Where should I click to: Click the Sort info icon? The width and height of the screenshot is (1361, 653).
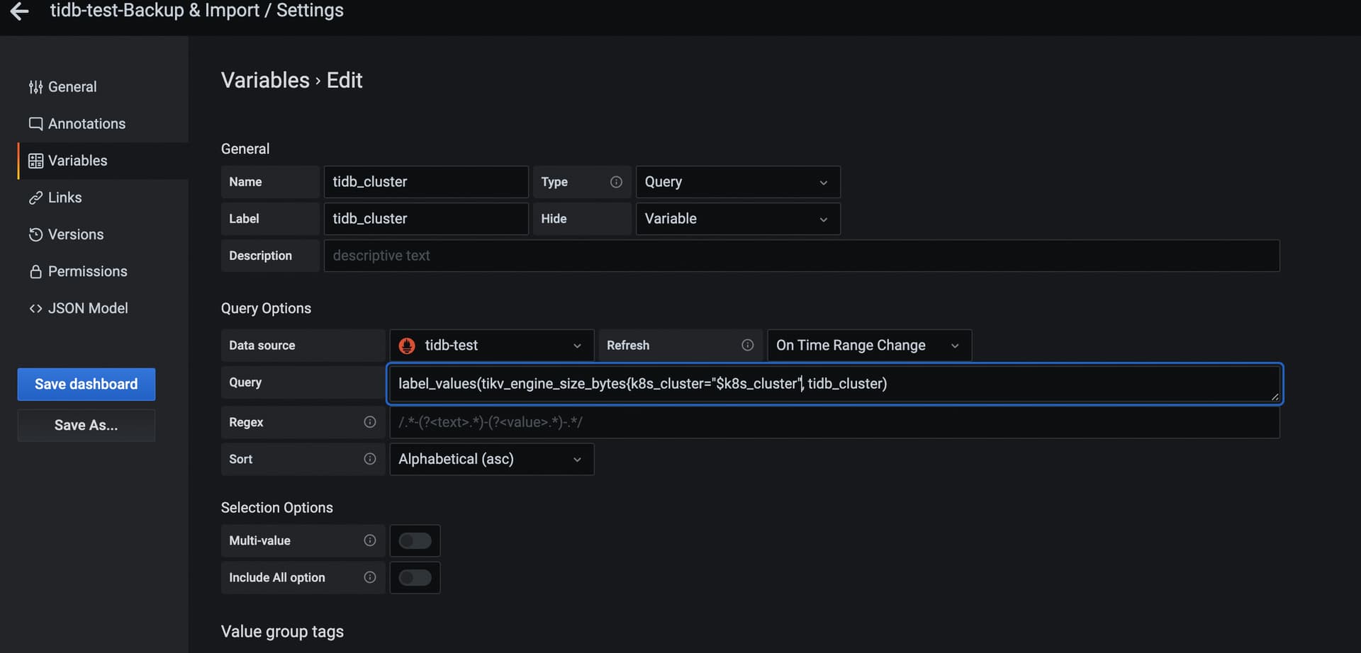click(x=369, y=459)
